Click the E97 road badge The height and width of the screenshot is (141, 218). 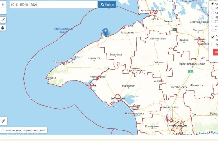(174, 30)
